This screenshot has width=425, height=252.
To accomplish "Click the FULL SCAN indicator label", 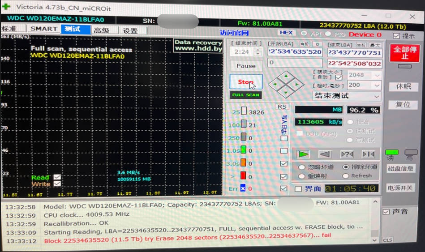I will coord(245,95).
